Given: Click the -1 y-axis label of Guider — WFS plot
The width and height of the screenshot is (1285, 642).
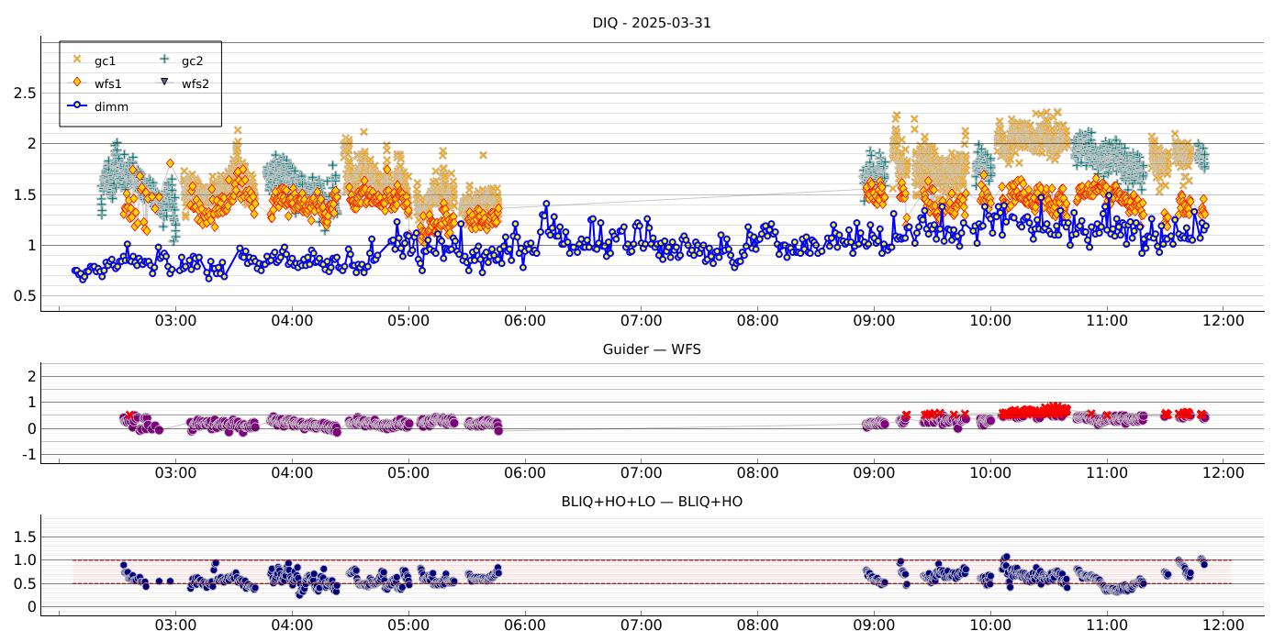Looking at the screenshot, I should click(x=28, y=455).
